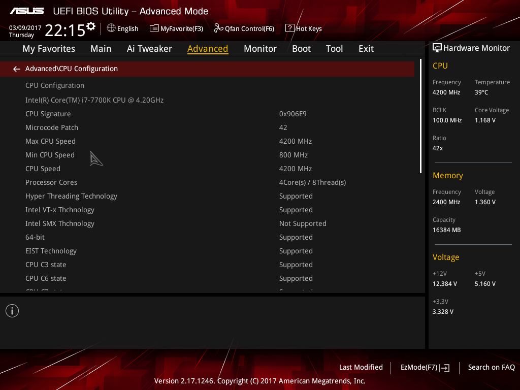
Task: Click the ASUS logo
Action: pos(27,11)
